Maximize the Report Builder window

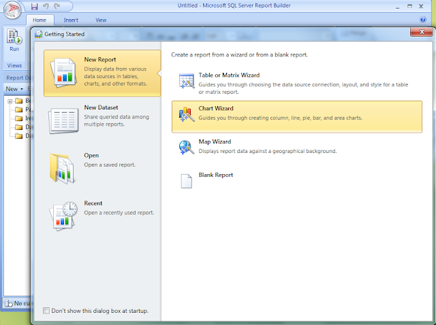(409, 6)
